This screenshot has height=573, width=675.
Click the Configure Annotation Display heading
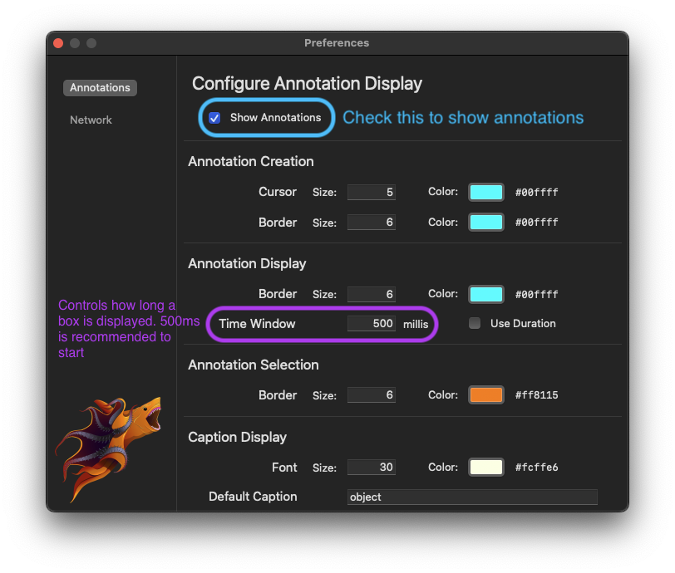pyautogui.click(x=307, y=84)
